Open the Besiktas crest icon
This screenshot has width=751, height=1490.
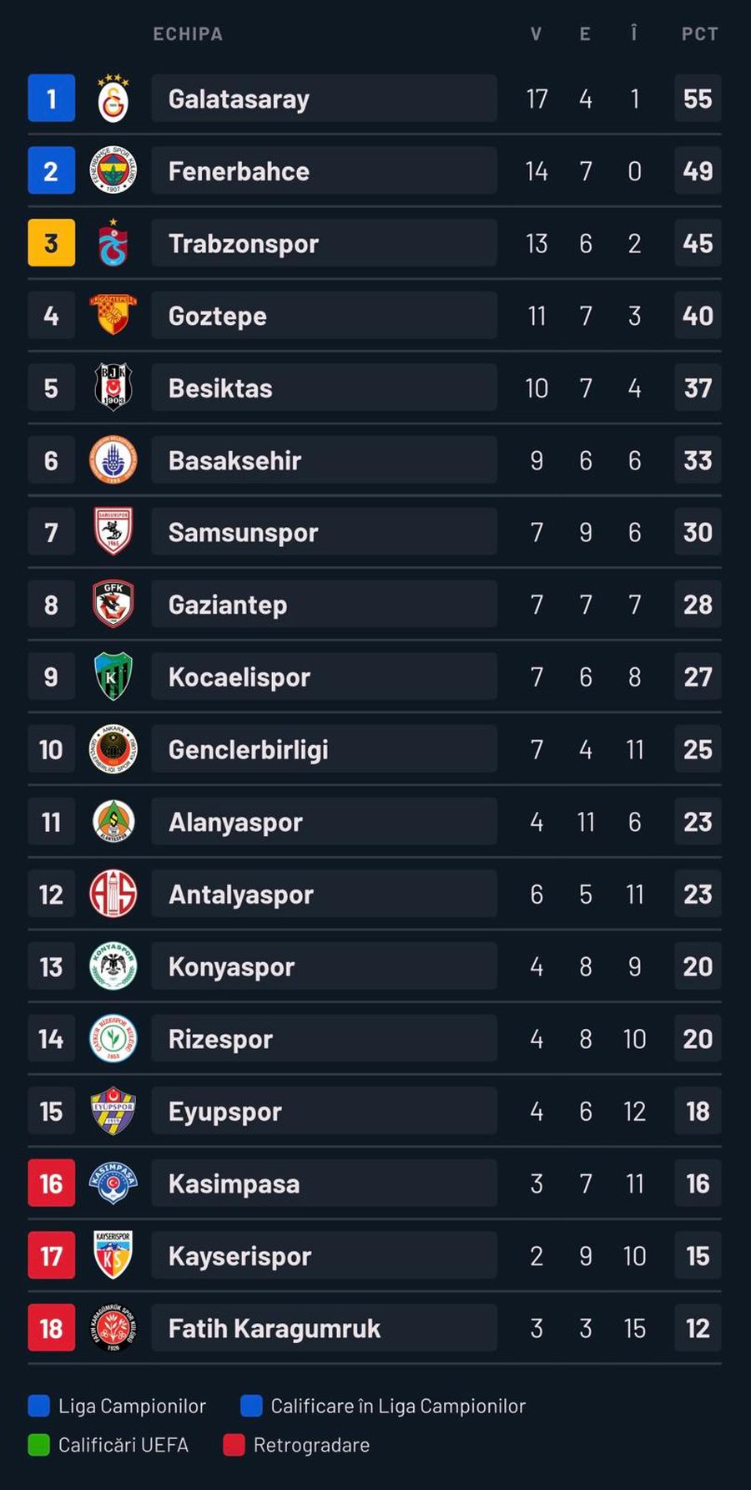pyautogui.click(x=113, y=388)
